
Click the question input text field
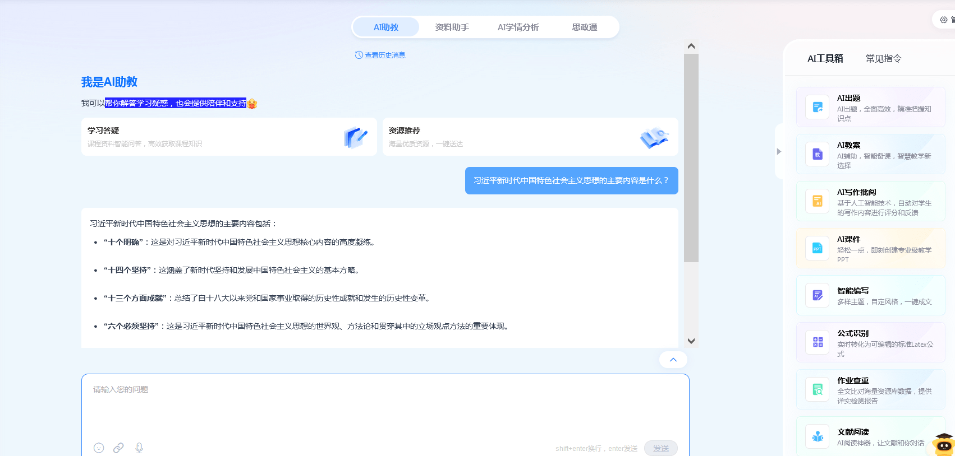tap(385, 406)
